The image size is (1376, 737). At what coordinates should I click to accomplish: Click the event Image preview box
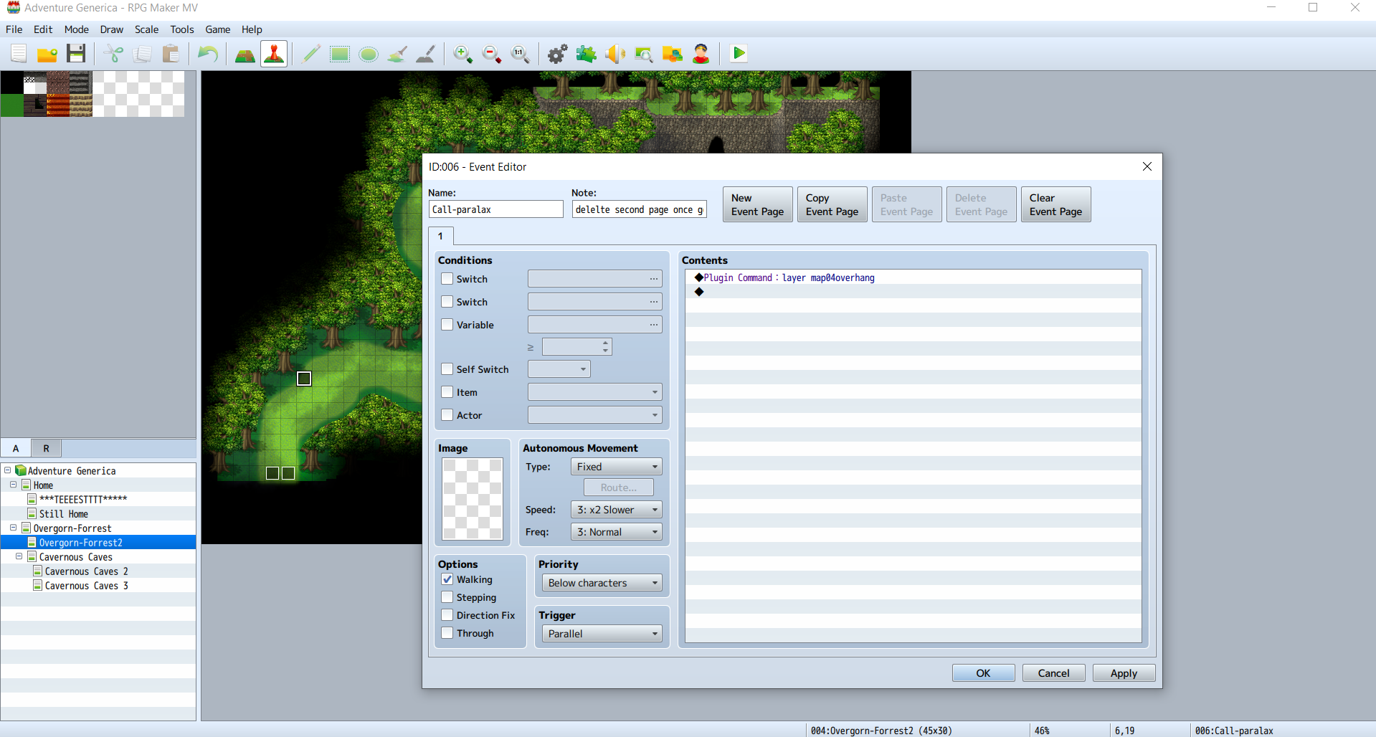coord(473,499)
